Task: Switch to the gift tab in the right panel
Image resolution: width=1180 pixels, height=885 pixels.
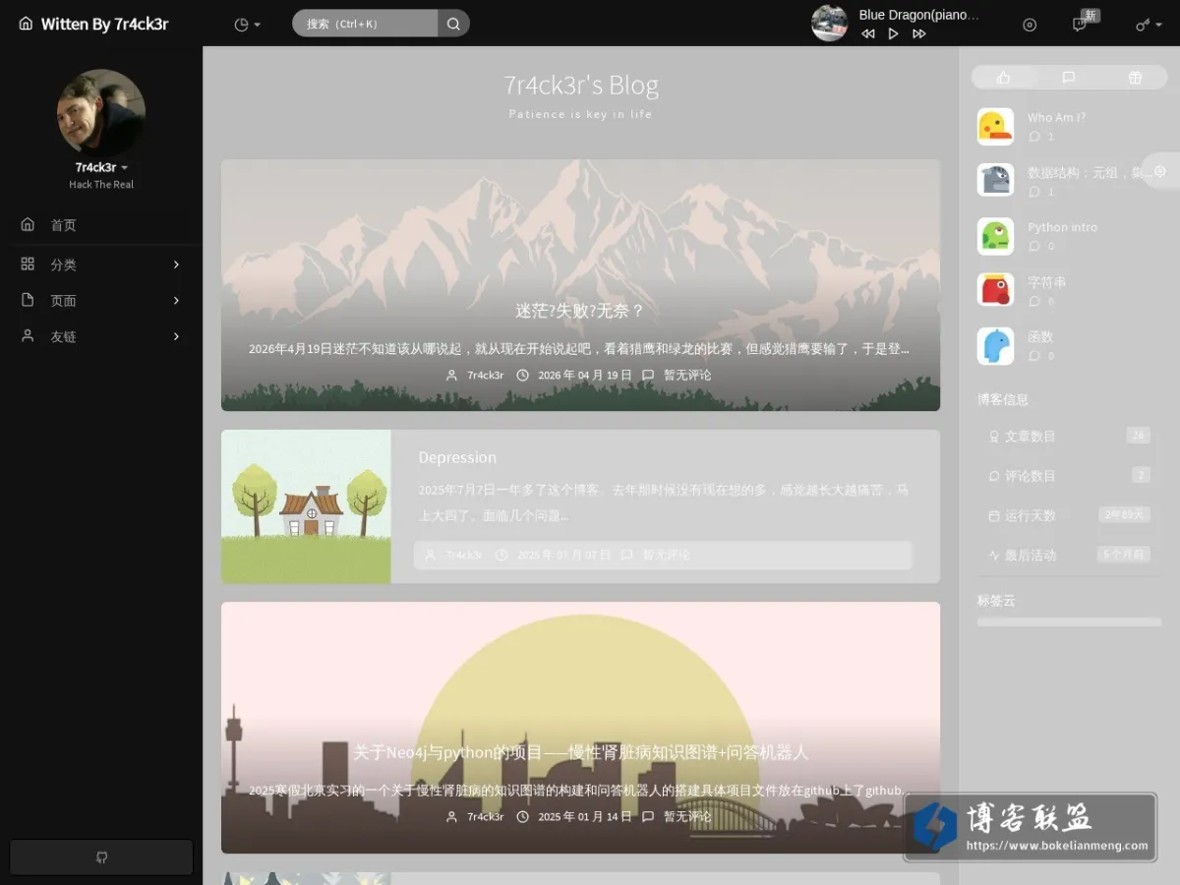Action: pos(1135,78)
